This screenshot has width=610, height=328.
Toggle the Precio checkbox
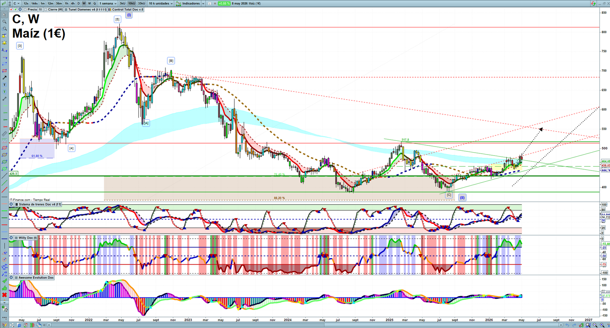(25, 10)
